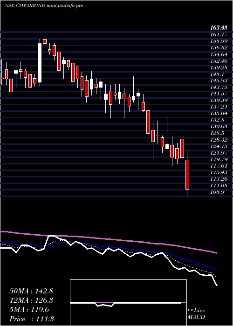Click the 12MA : 126.3 readout
The height and width of the screenshot is (326, 233).
click(31, 300)
